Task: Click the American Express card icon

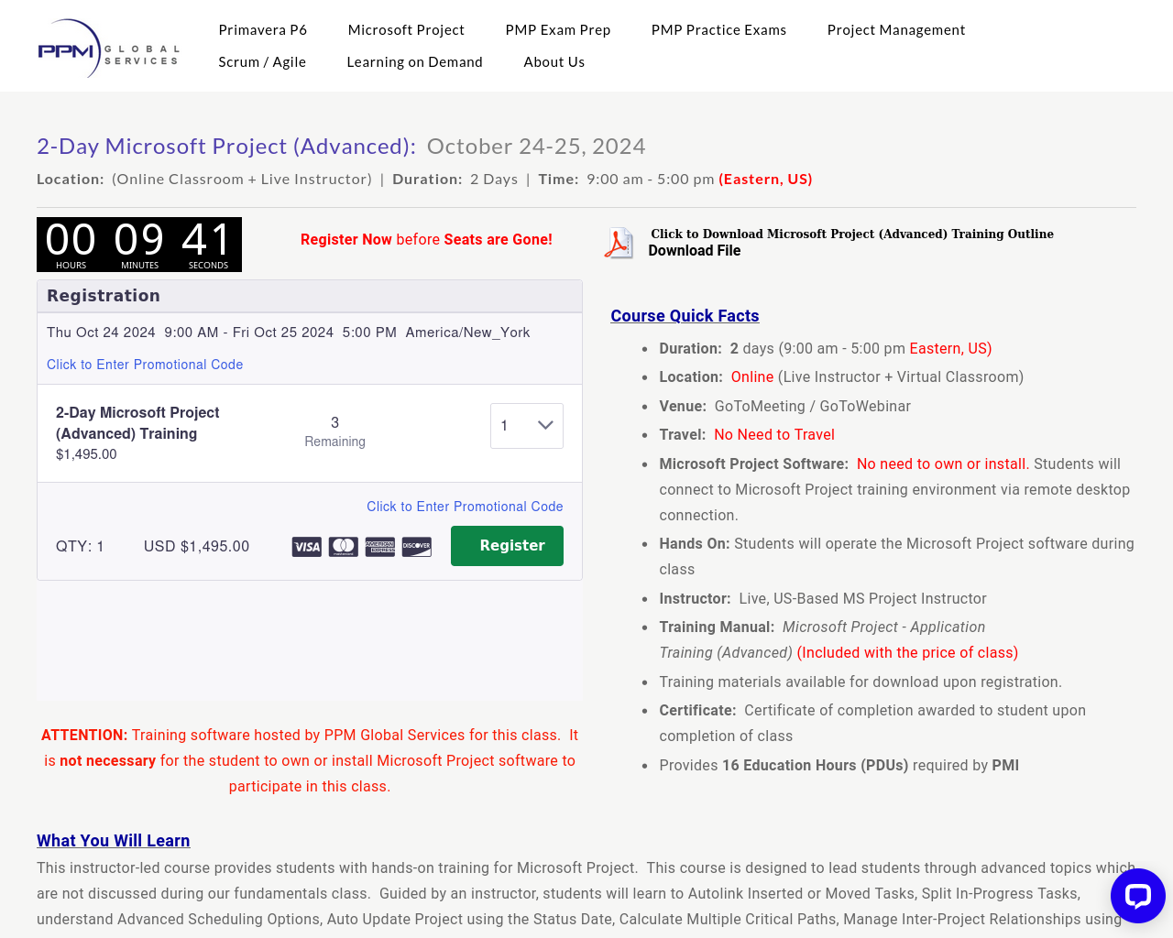Action: [x=380, y=547]
